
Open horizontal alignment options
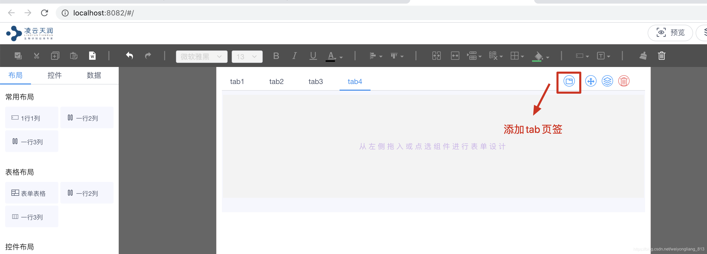pyautogui.click(x=376, y=56)
